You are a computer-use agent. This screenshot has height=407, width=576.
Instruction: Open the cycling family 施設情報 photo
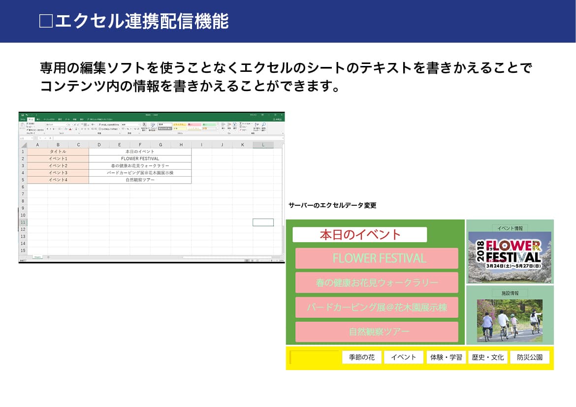click(x=510, y=321)
